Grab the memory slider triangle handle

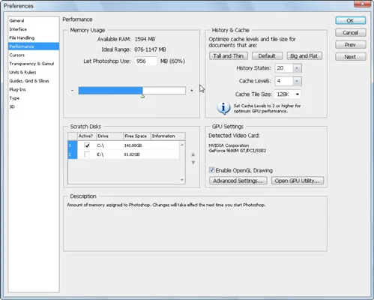pyautogui.click(x=142, y=96)
